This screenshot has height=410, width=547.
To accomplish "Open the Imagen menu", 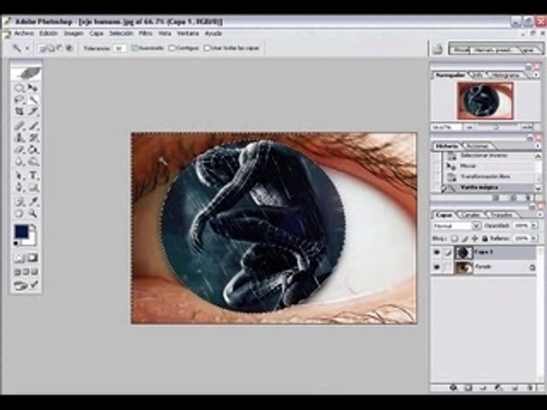I will (x=74, y=34).
